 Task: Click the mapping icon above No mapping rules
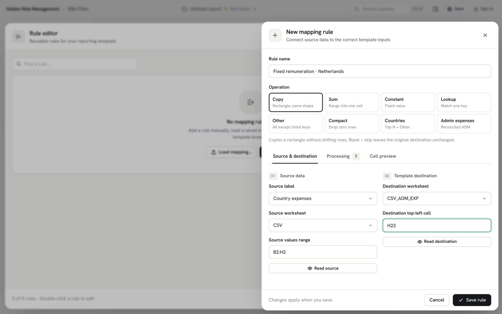tap(250, 102)
